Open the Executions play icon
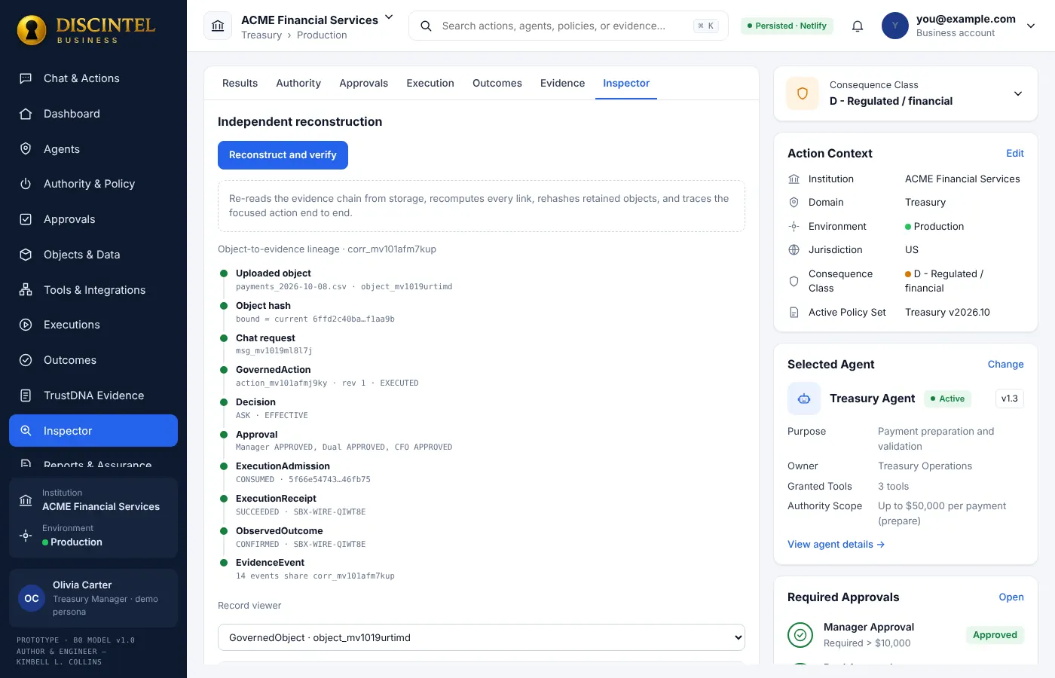This screenshot has height=678, width=1055. (26, 325)
